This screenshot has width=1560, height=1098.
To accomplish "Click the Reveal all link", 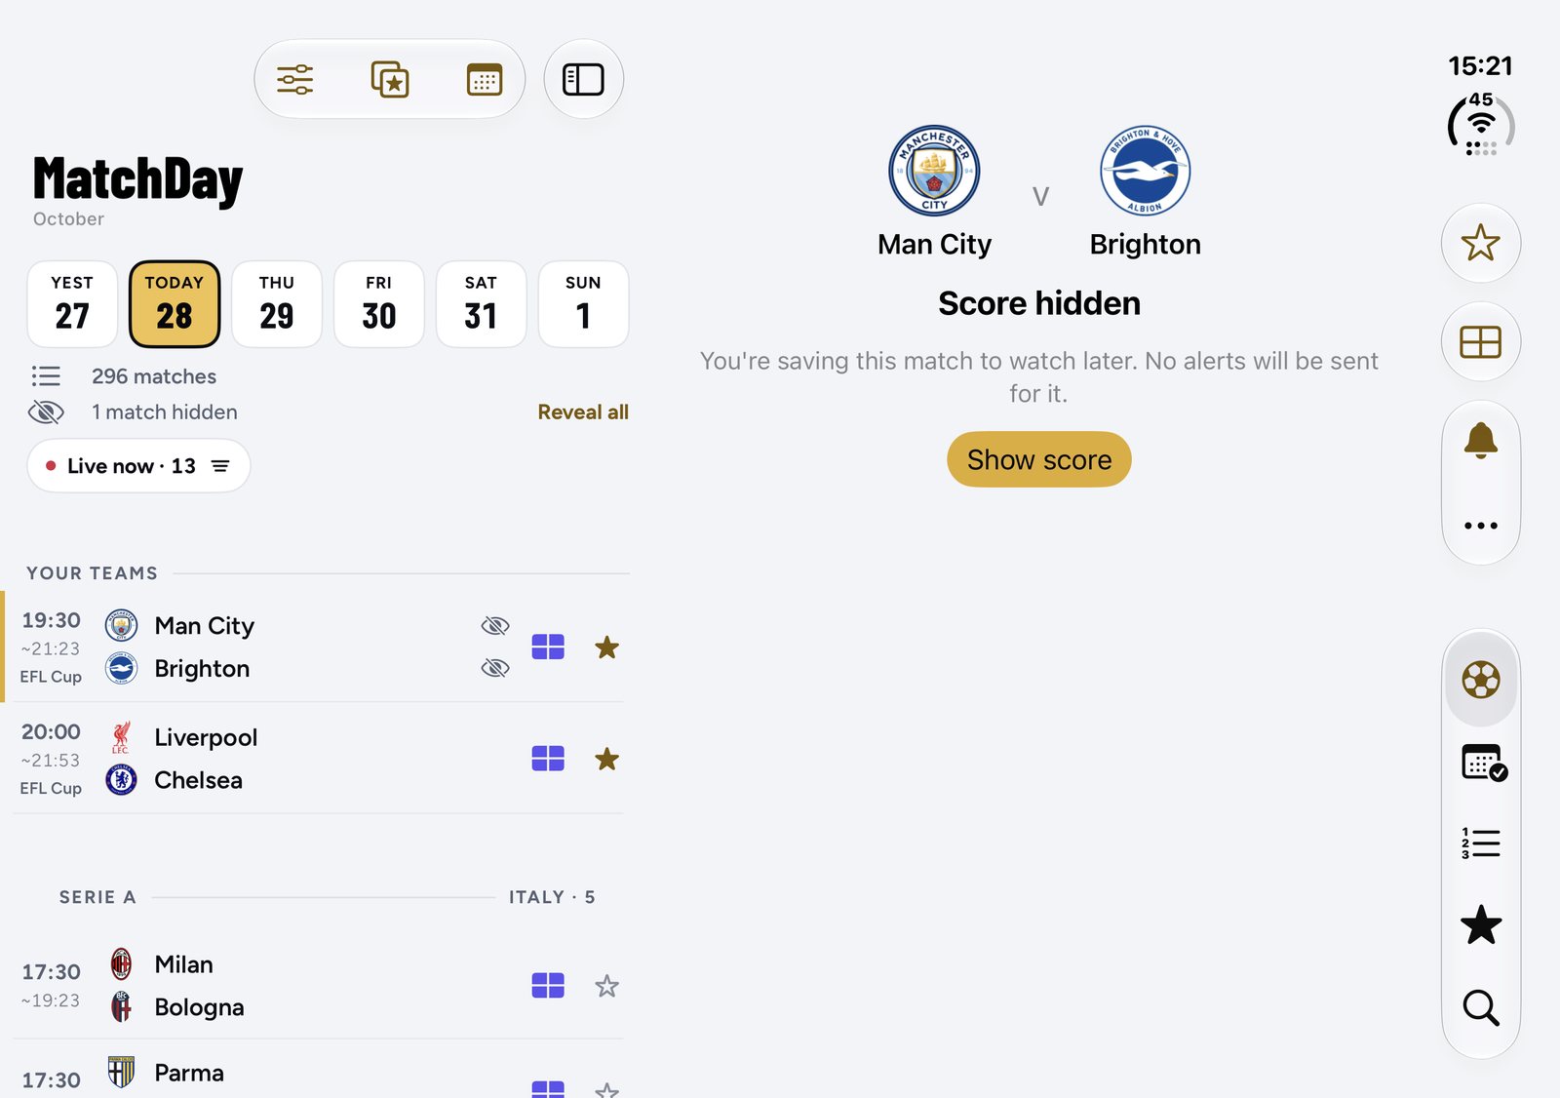I will [x=583, y=412].
